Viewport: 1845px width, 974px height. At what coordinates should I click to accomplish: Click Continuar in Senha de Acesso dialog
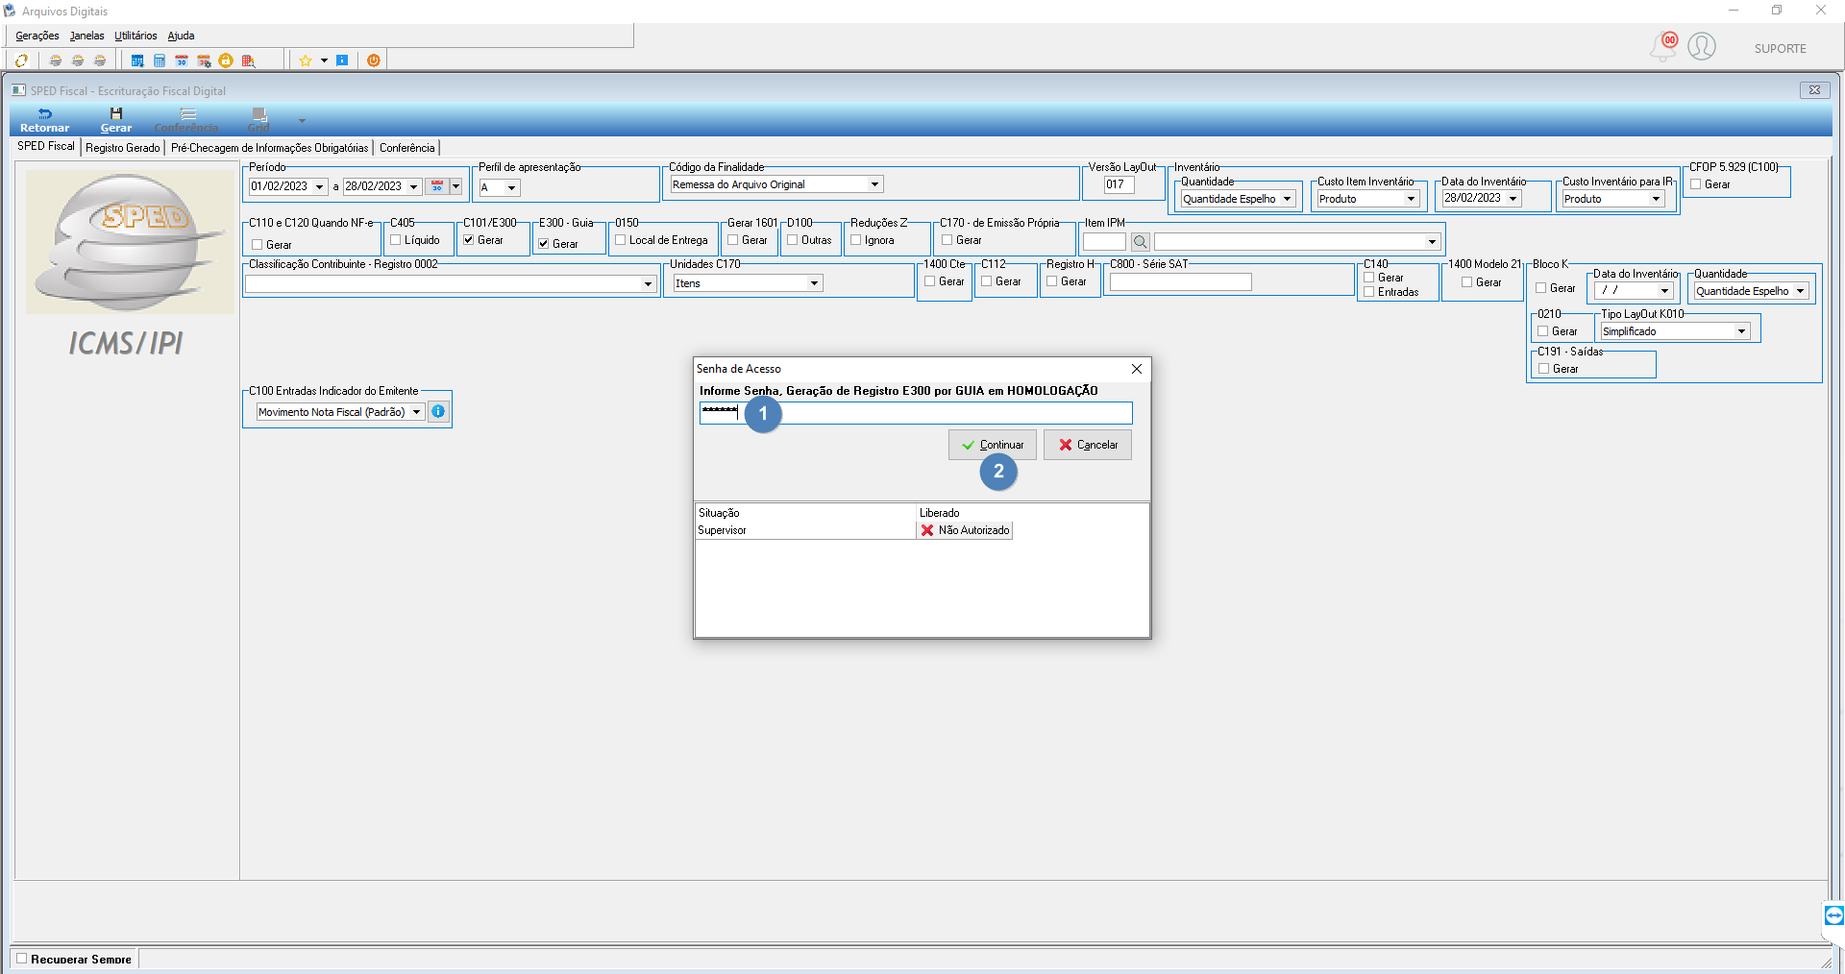click(993, 445)
